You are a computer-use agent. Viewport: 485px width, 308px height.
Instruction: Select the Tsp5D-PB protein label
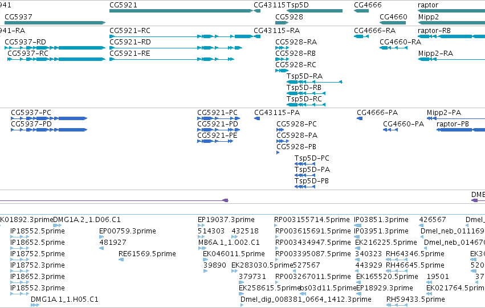pos(312,182)
